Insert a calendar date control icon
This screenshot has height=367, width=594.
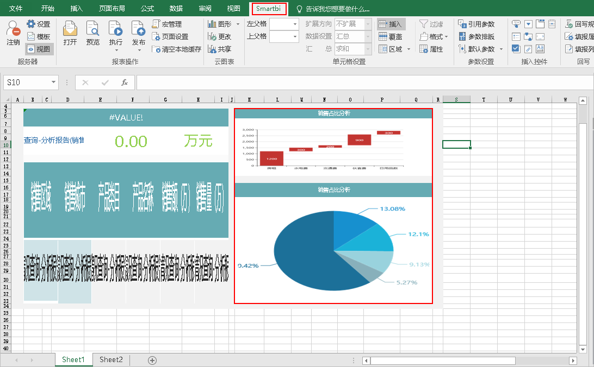552,24
